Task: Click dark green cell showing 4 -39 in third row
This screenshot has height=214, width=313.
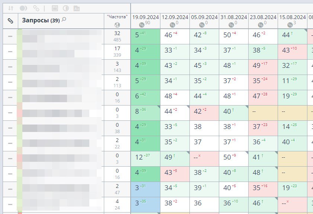Action: pos(146,67)
